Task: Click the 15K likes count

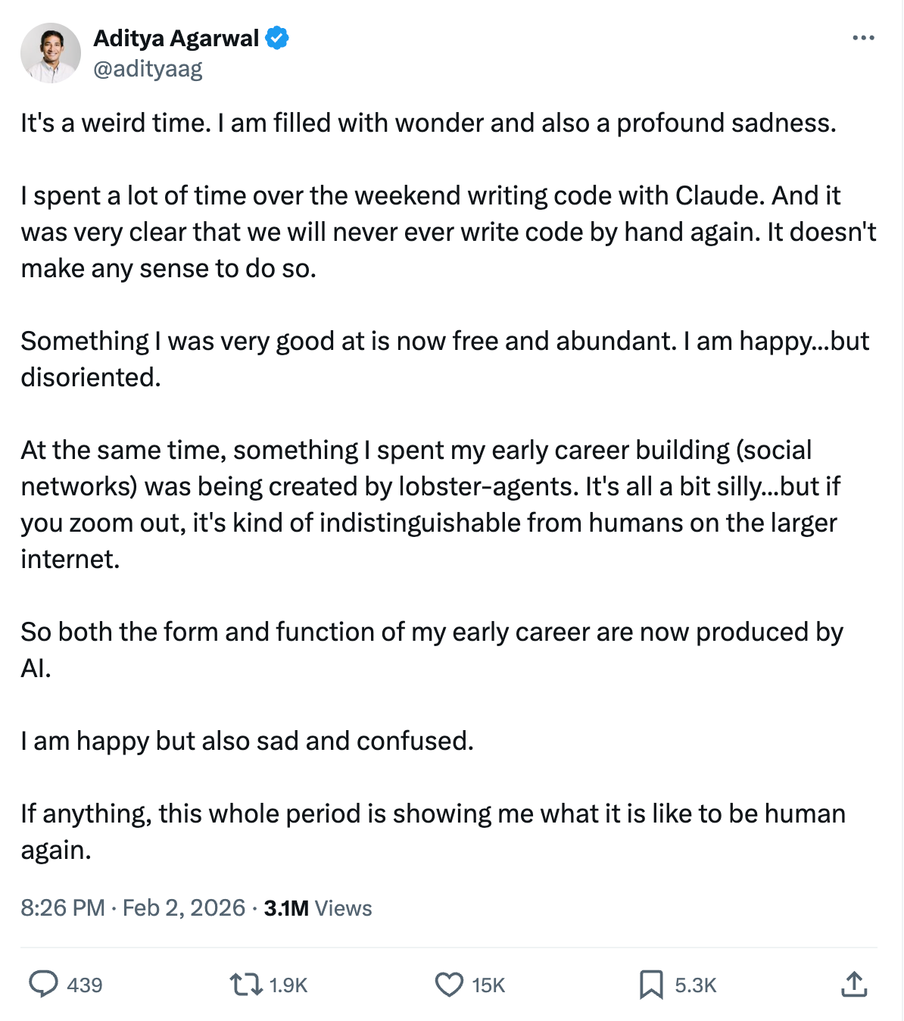Action: (488, 985)
